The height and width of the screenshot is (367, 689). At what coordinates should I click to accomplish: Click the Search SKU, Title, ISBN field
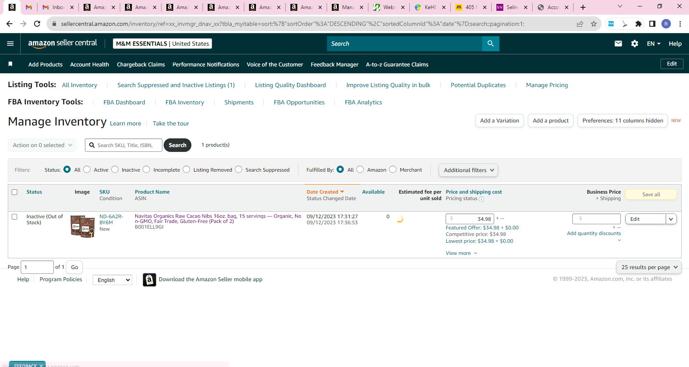pos(124,145)
